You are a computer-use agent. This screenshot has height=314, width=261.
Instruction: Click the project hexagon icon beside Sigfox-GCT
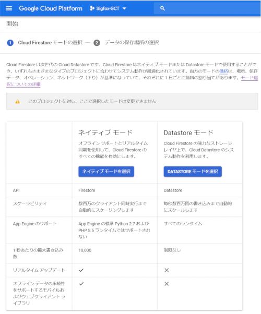tap(92, 8)
